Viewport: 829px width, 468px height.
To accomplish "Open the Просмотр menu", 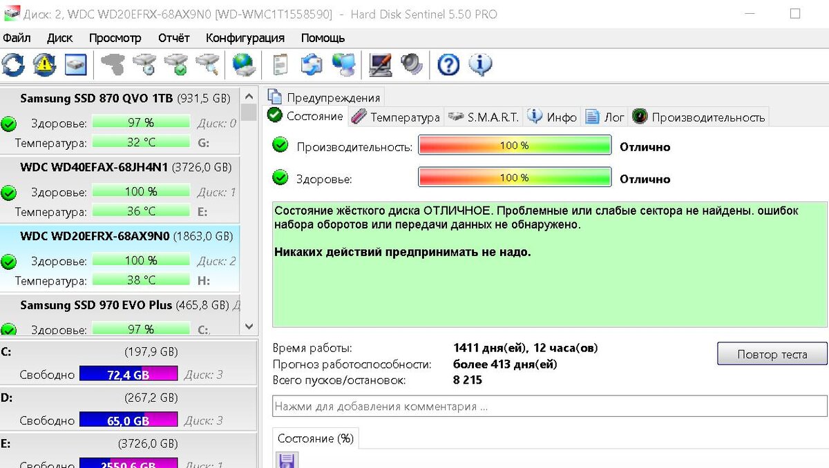I will (115, 38).
